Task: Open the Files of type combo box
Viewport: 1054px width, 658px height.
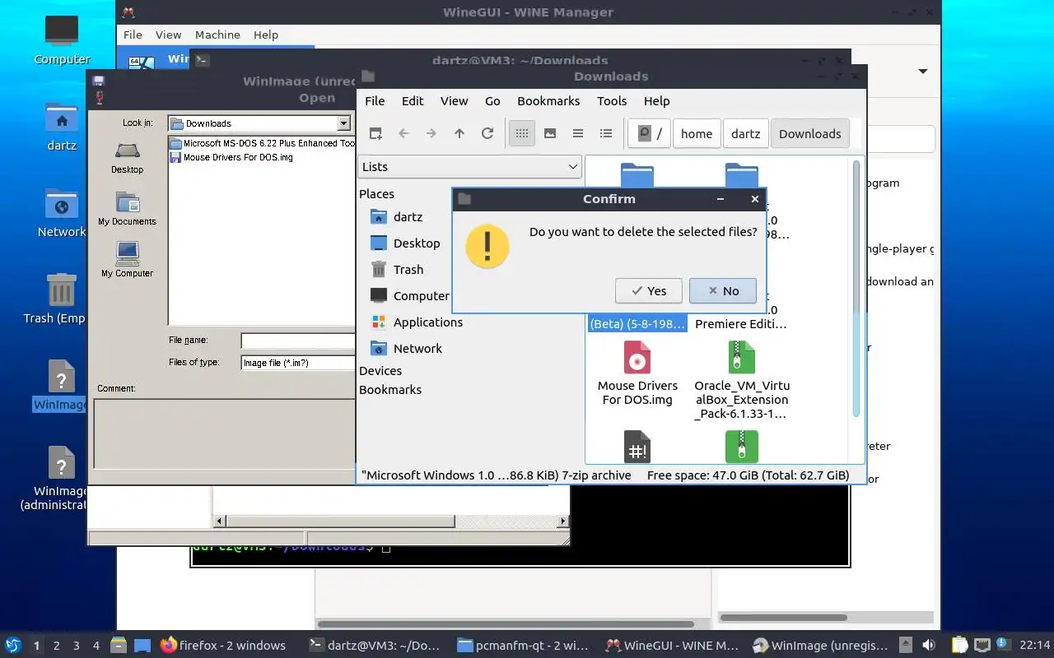Action: click(x=298, y=363)
